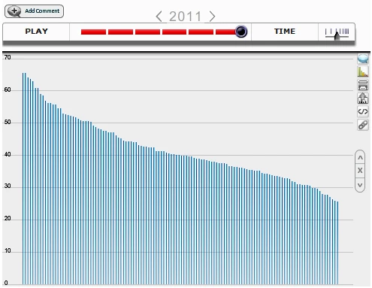Select fifth red timeline segment
Viewport: 372px width, 288px height.
point(201,32)
